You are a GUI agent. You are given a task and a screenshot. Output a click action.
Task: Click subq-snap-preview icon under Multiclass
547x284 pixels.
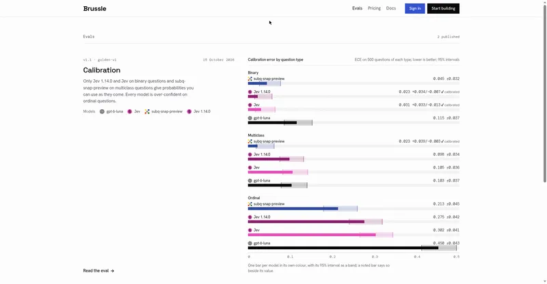coord(250,141)
